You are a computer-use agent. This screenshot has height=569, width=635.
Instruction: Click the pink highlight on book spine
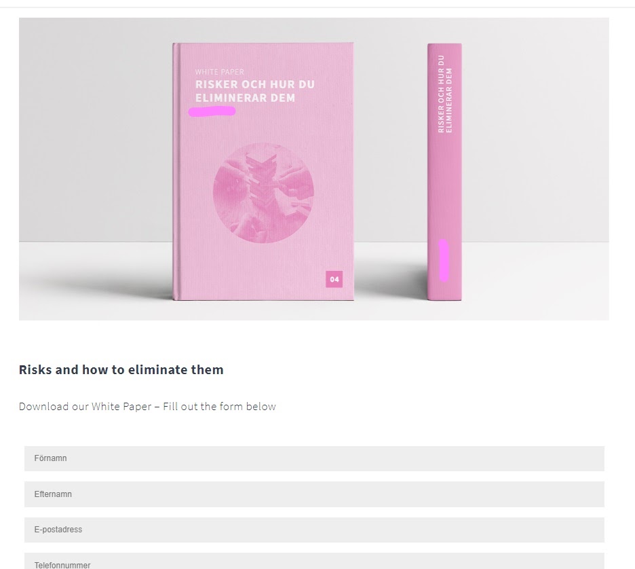tap(444, 260)
